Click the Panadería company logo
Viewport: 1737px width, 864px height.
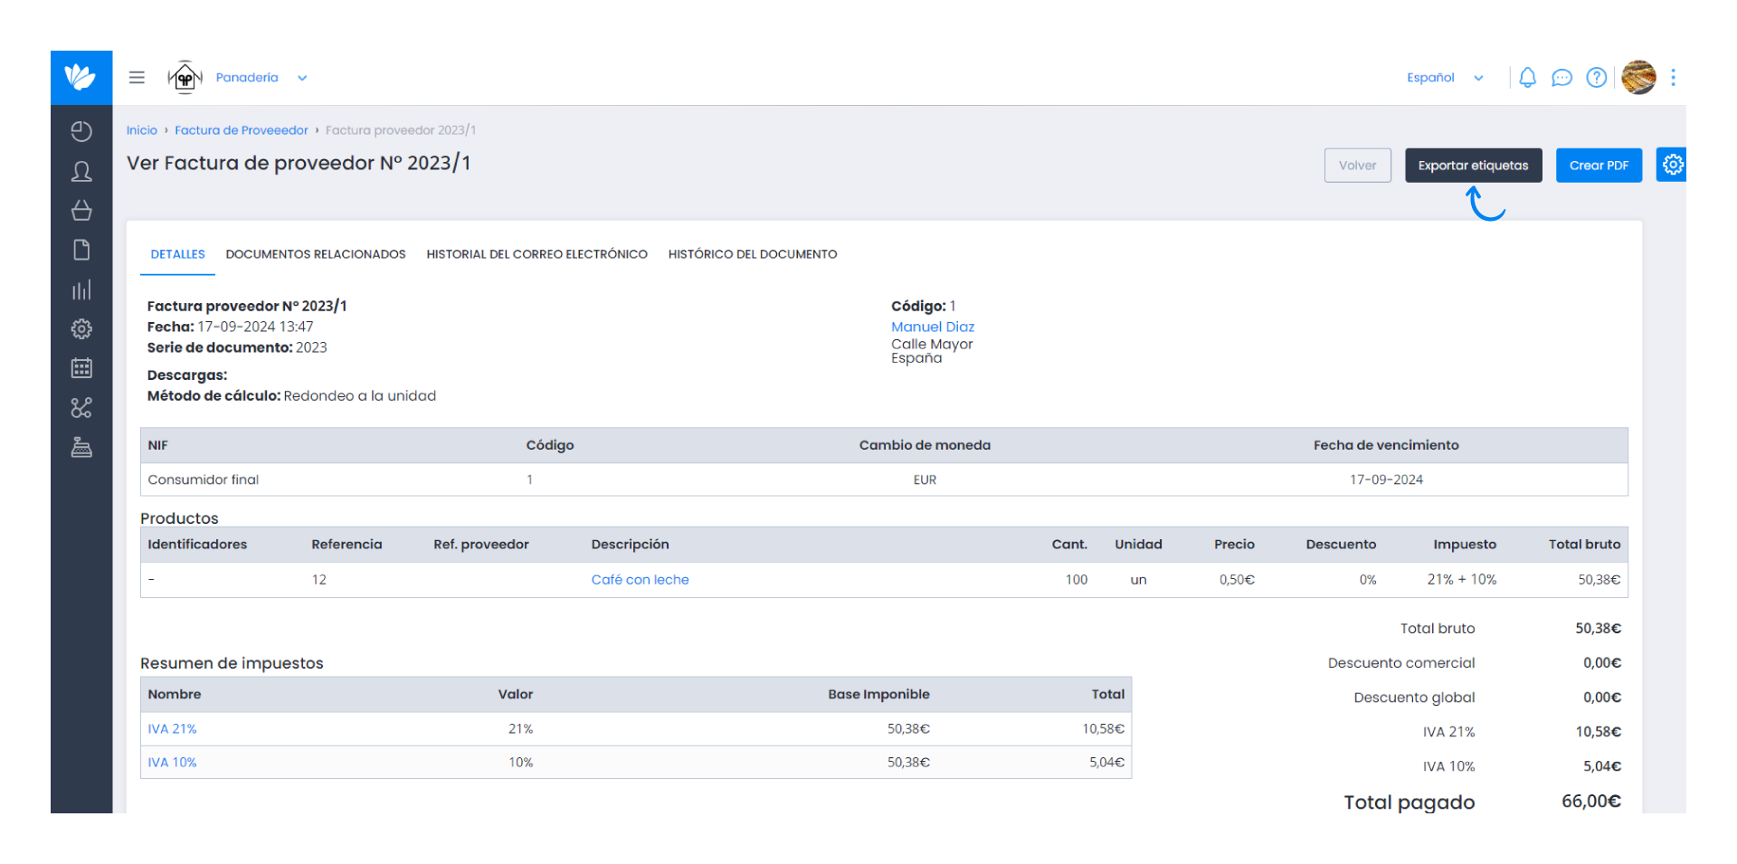[185, 77]
